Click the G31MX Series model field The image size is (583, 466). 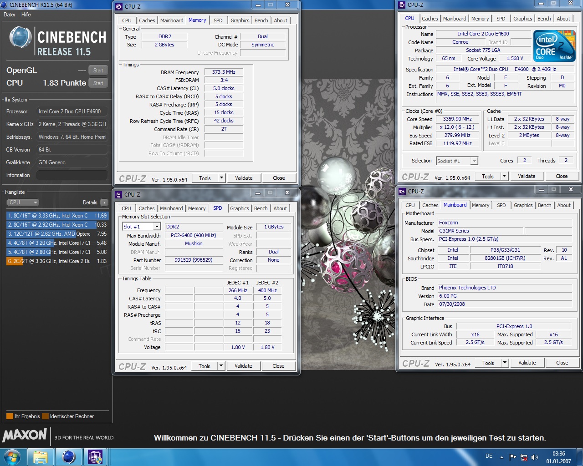coord(481,231)
